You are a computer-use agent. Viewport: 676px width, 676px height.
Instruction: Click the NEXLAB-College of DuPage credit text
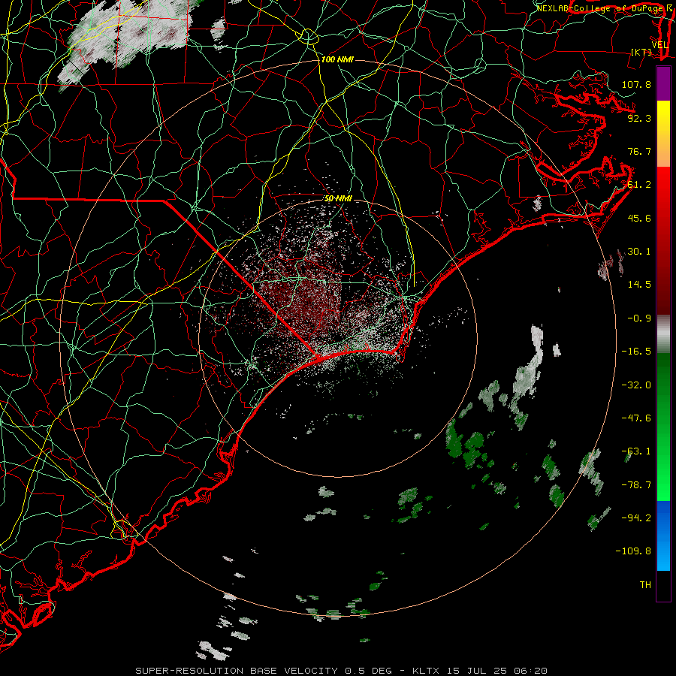599,8
